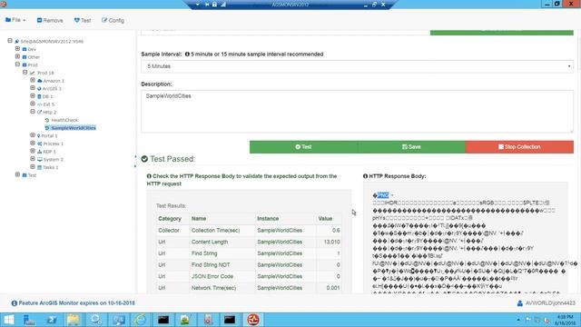Open the Windows Start button
Image resolution: width=581 pixels, height=327 pixels.
[8, 320]
